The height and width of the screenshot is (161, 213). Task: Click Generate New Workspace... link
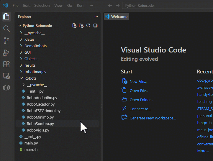(153, 118)
